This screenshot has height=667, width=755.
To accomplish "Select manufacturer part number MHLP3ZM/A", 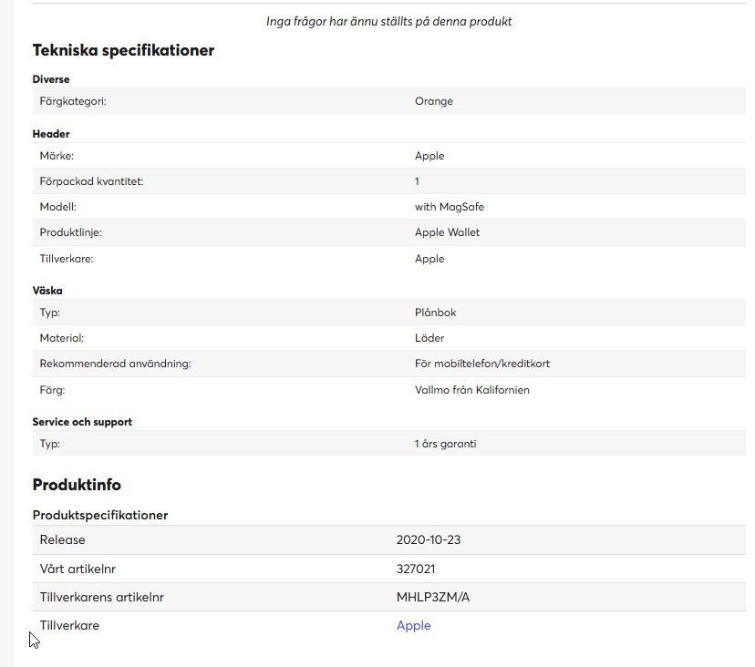I will [x=432, y=597].
